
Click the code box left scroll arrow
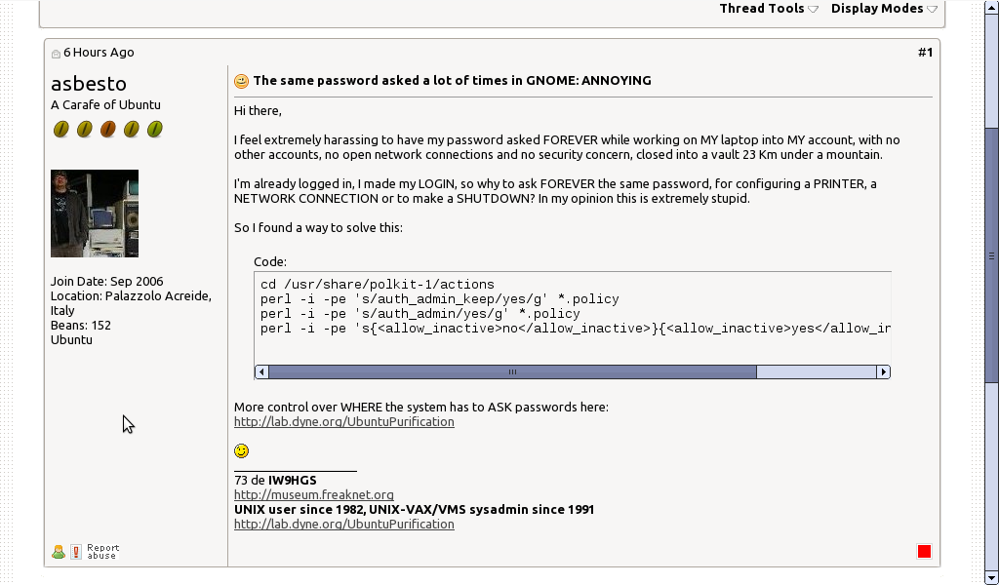tap(261, 371)
